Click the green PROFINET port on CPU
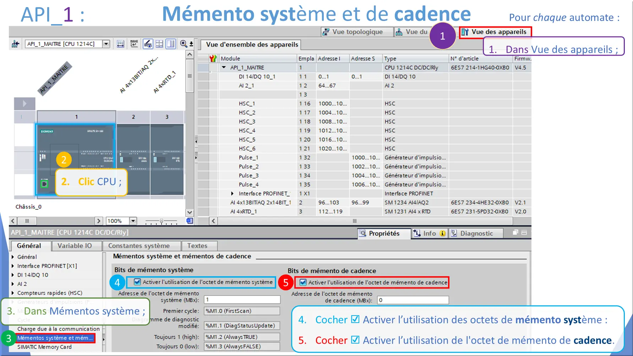633x356 pixels. (x=44, y=184)
